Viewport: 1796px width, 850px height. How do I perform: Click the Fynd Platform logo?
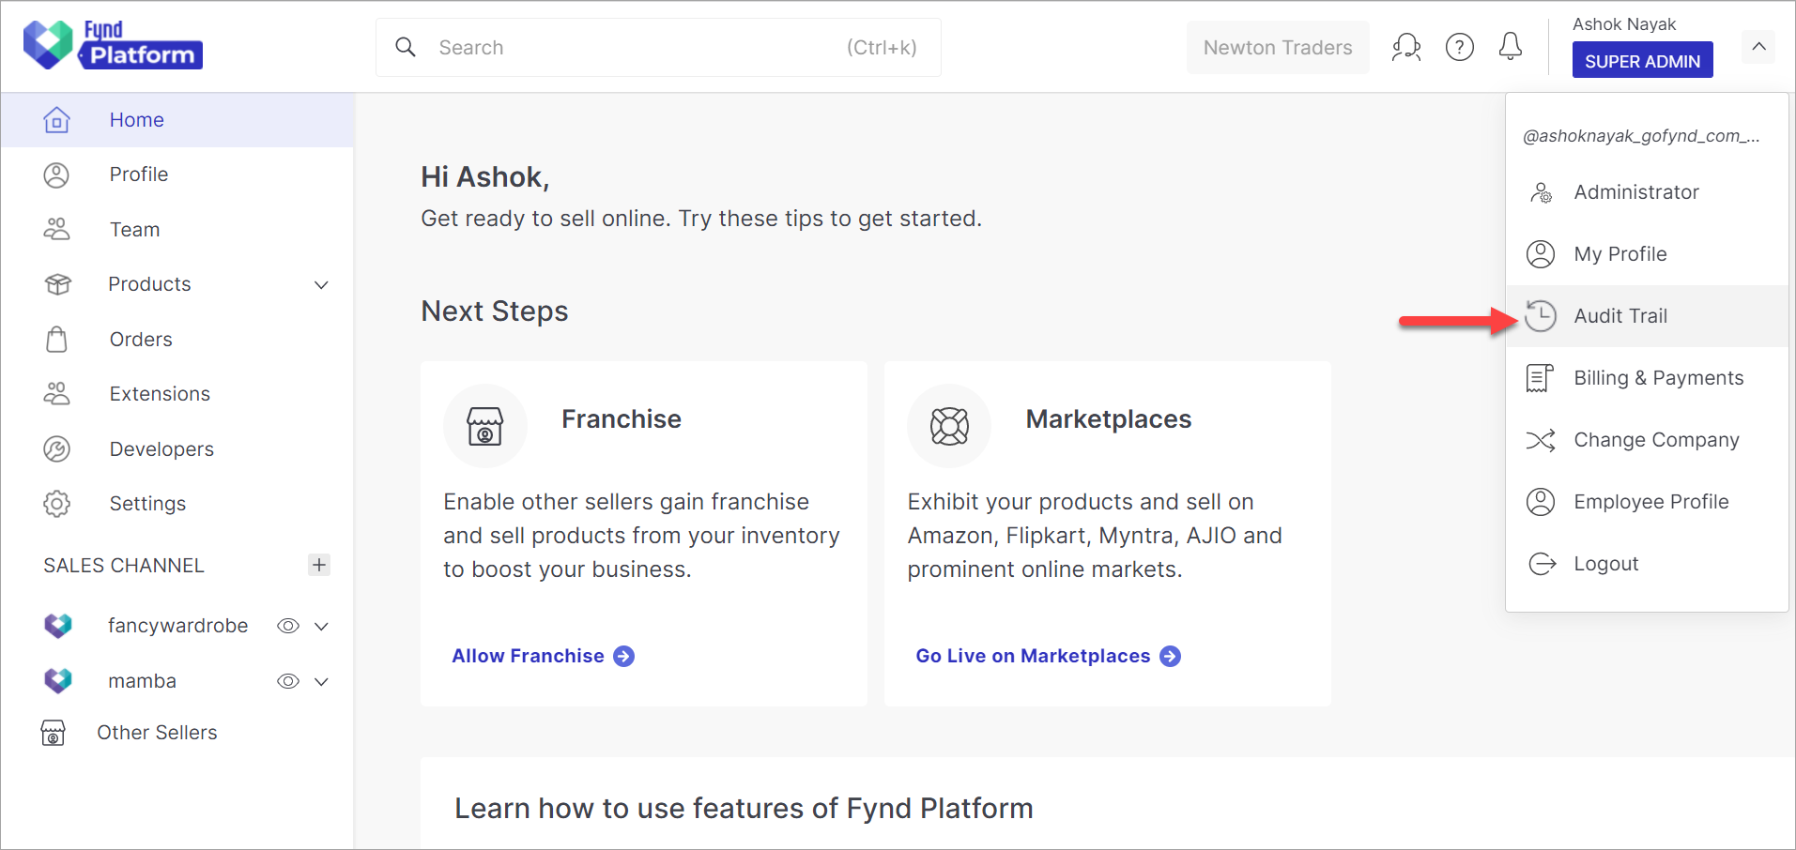pos(113,45)
